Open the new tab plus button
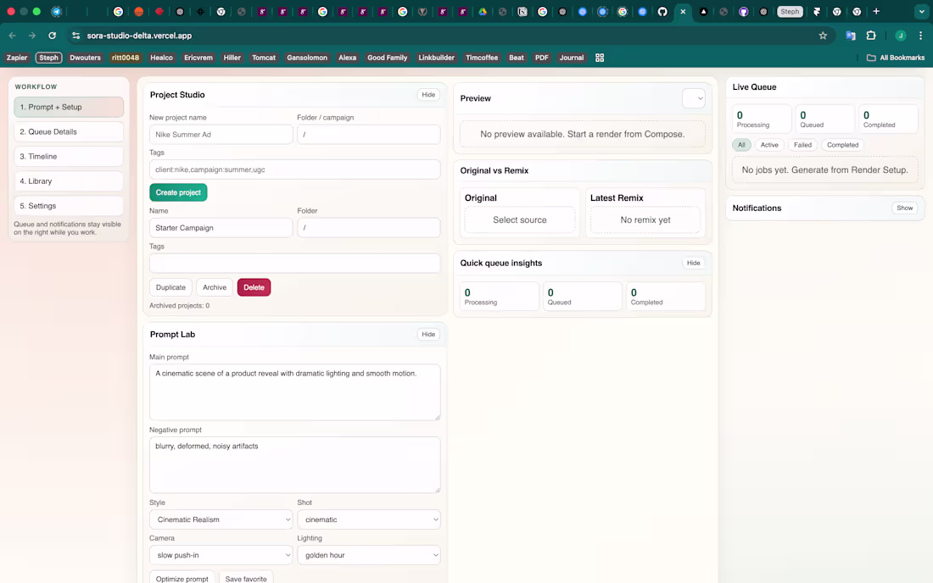Screen dimensions: 933x583 876,11
